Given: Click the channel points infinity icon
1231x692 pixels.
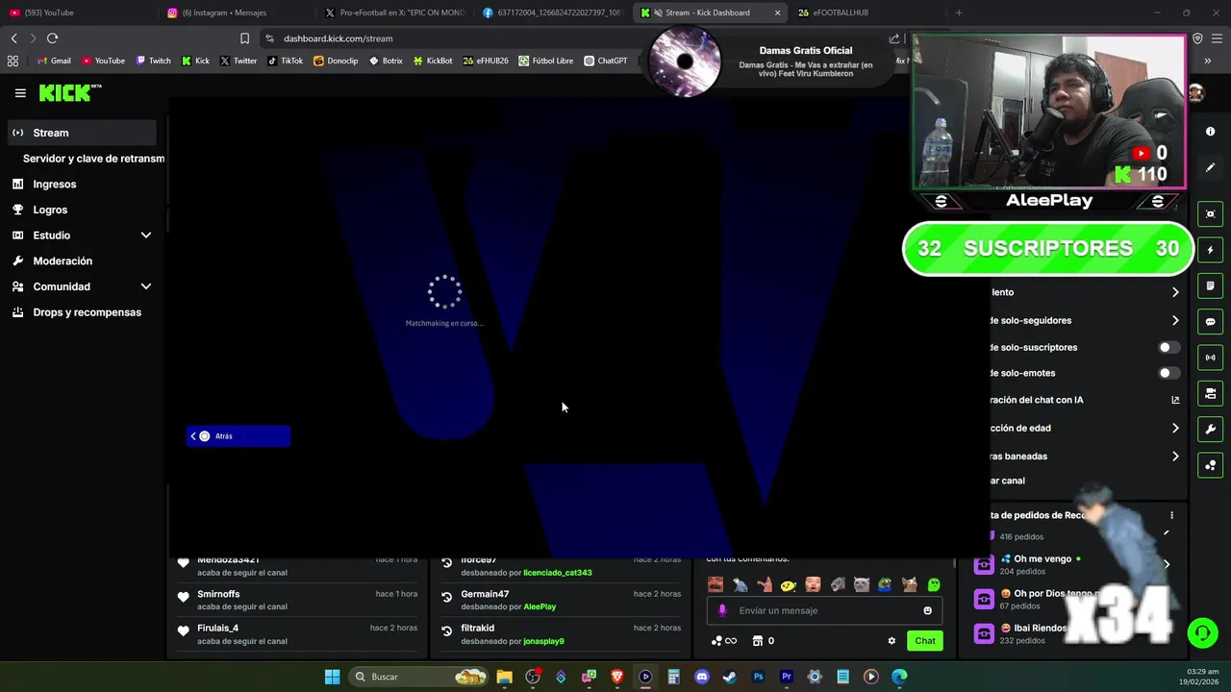Looking at the screenshot, I should (x=724, y=641).
